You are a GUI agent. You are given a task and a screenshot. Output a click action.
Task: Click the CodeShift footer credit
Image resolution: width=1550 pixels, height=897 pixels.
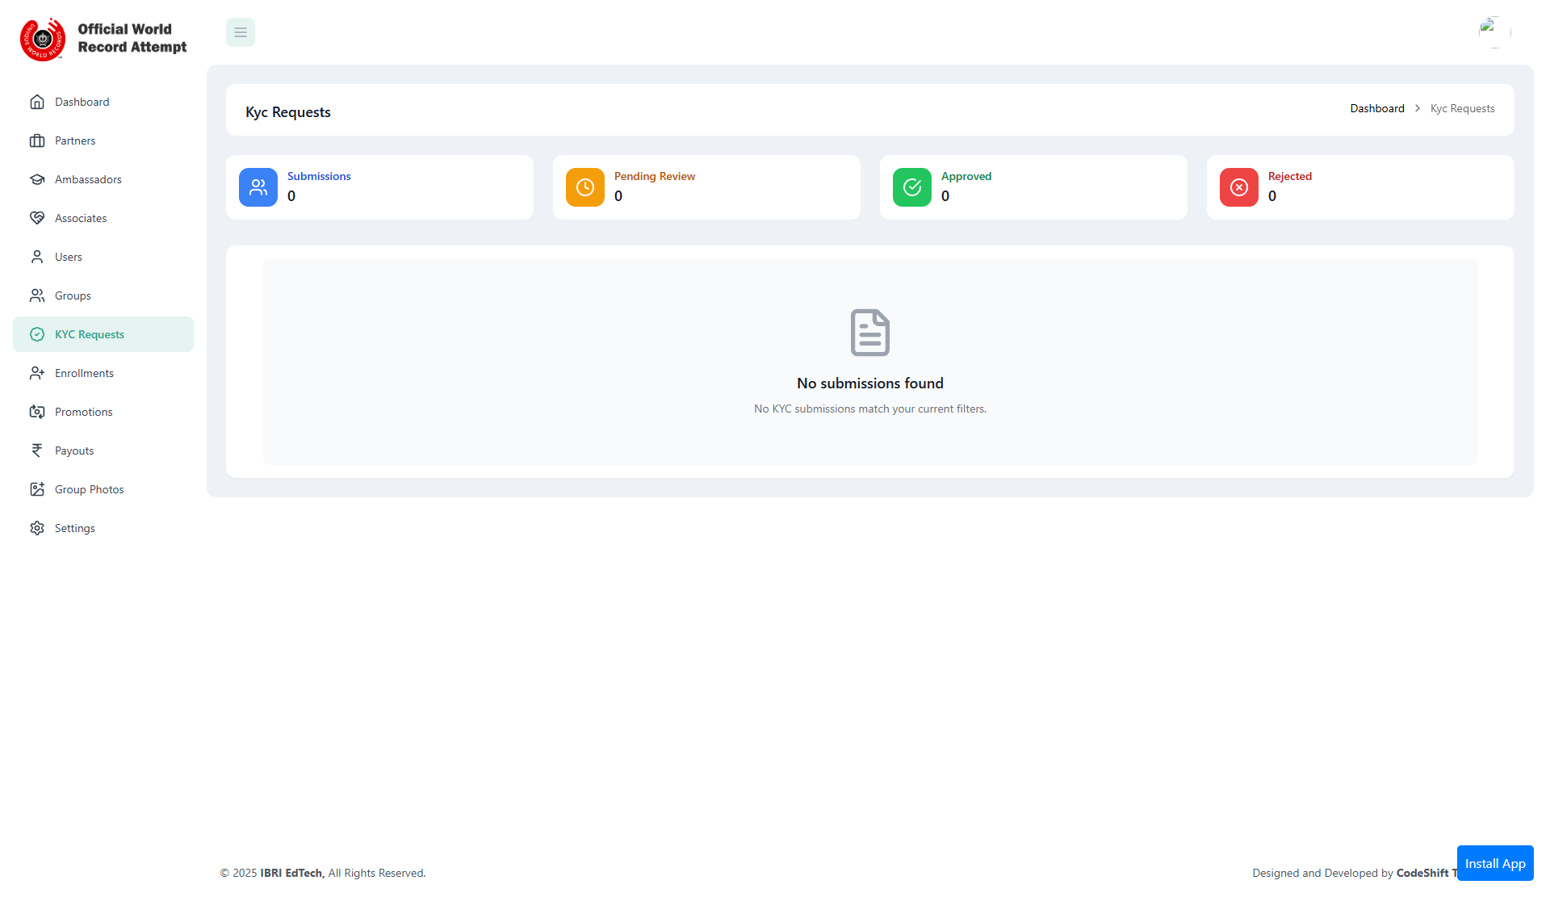[x=1426, y=873]
